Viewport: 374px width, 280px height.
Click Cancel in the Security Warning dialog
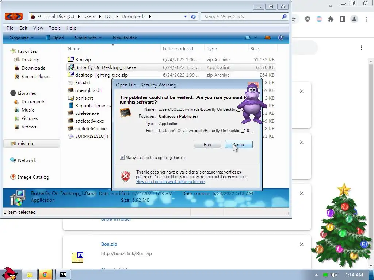tap(238, 144)
